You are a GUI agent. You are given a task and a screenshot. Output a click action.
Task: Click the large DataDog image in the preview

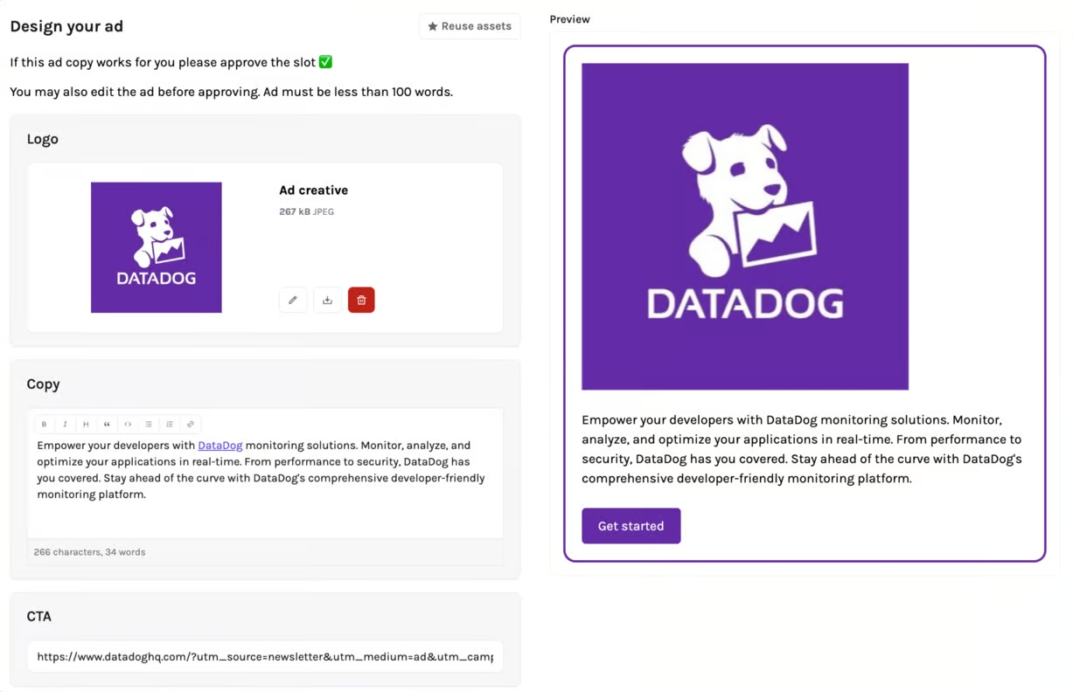[x=745, y=226]
